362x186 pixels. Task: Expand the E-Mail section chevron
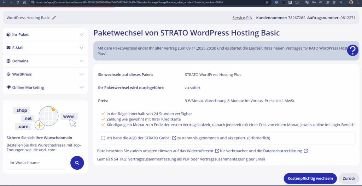pos(82,48)
